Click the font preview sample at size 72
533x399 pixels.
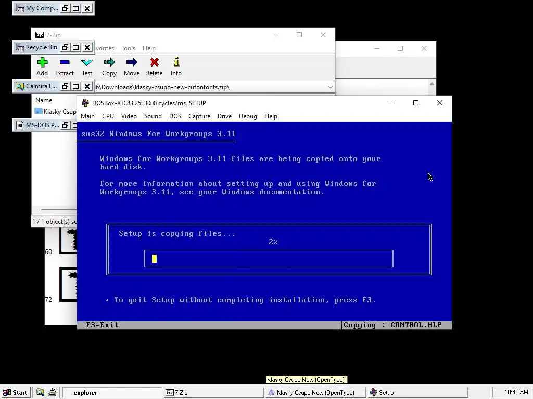pos(68,284)
